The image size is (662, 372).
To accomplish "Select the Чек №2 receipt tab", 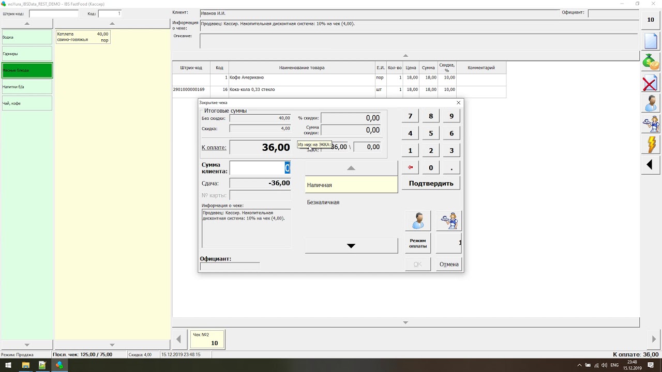I will pos(207,339).
